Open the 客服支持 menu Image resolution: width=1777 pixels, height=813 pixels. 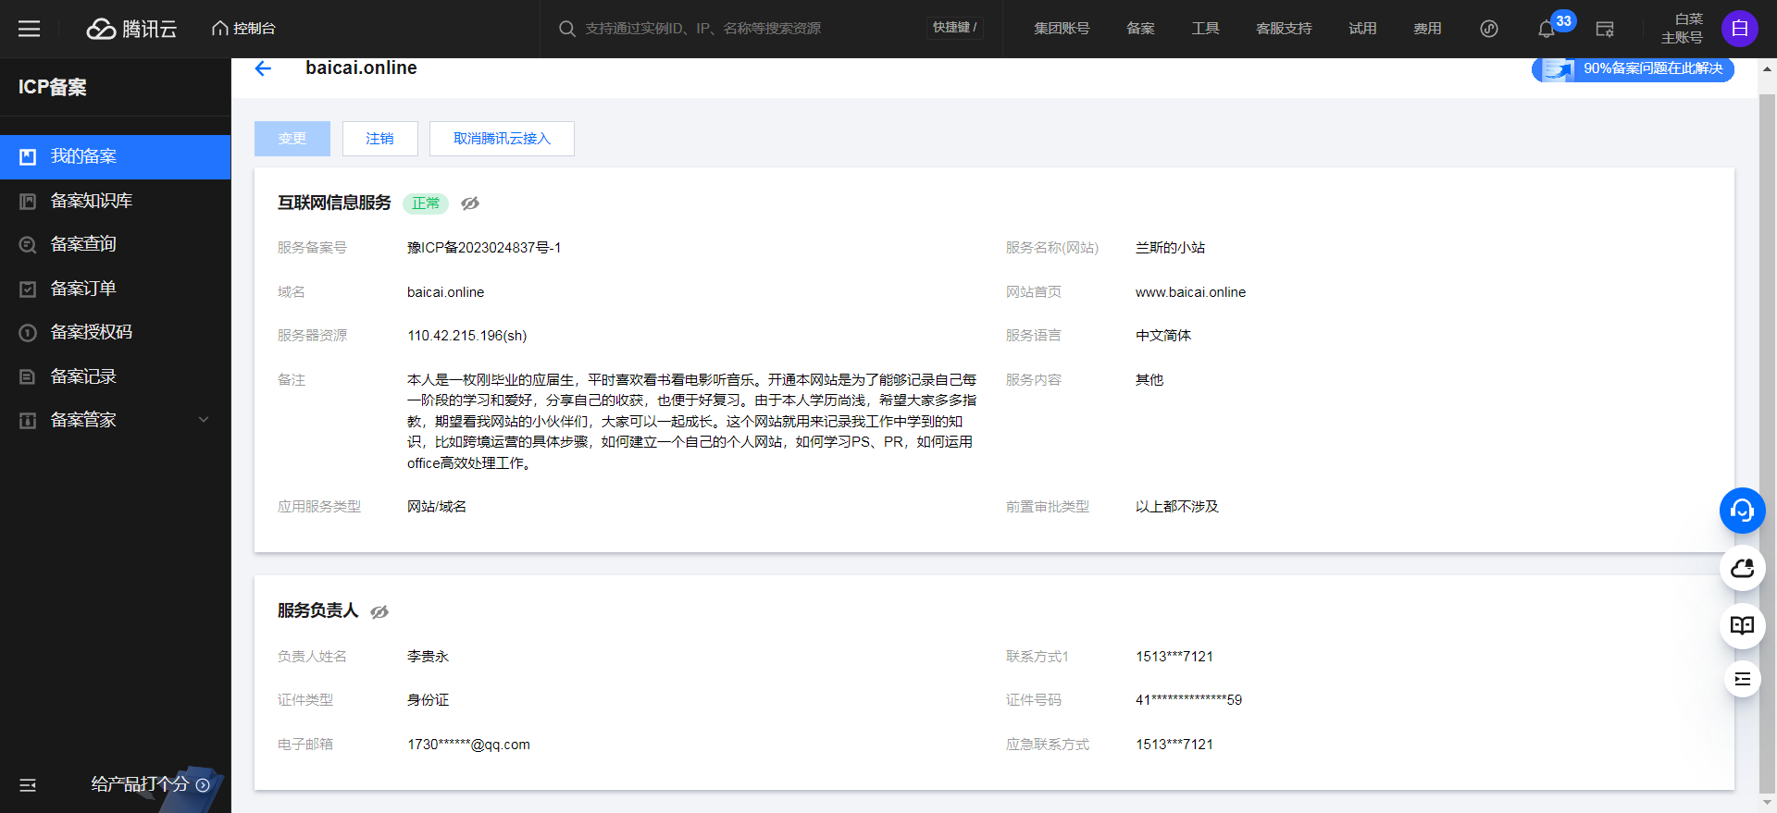[1284, 29]
